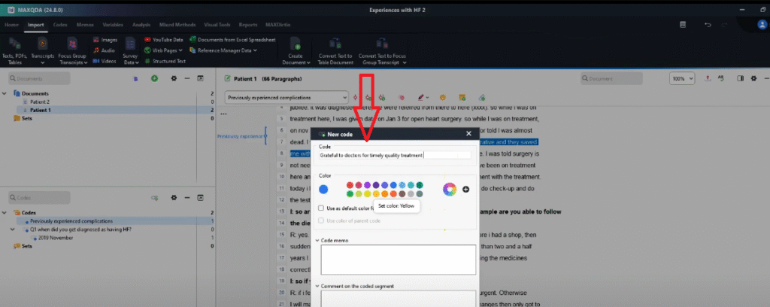The width and height of the screenshot is (770, 307).
Task: Pick the brown color swatch
Action: (x=402, y=194)
